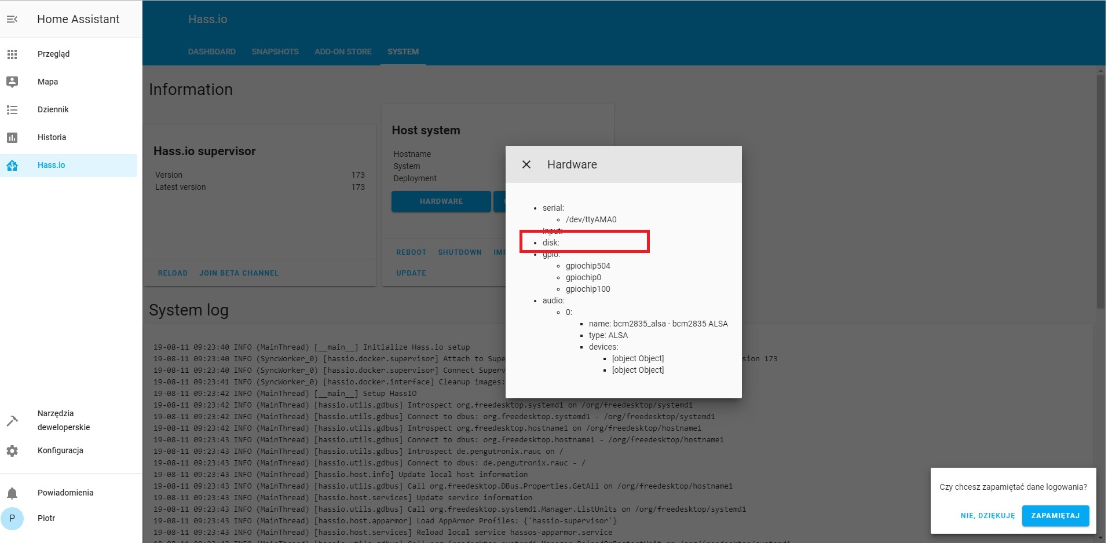Click SHUTDOWN in Host system card
Screen dimensions: 1112x543
(460, 252)
